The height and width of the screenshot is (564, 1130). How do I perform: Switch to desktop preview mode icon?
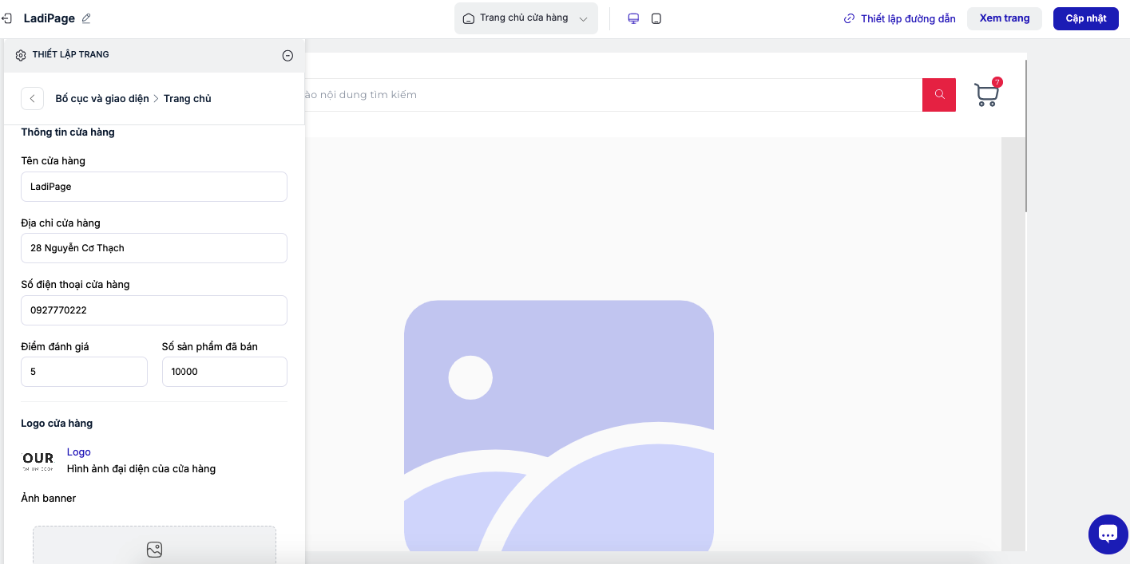pos(633,18)
